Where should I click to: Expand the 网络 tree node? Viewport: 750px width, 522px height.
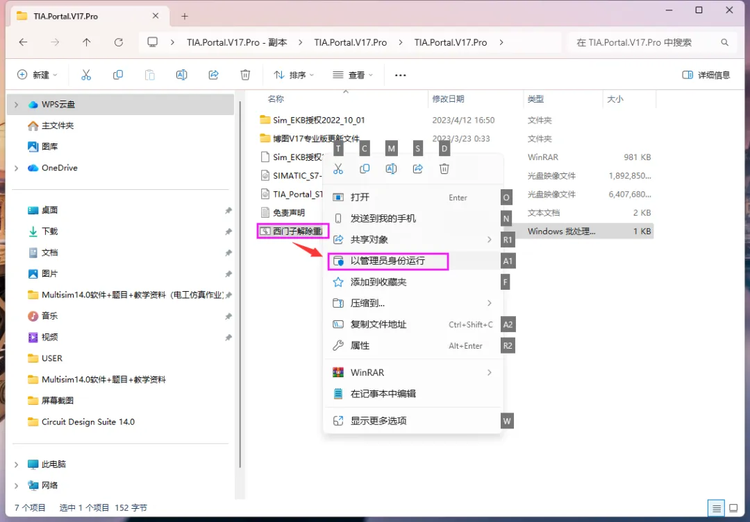16,486
